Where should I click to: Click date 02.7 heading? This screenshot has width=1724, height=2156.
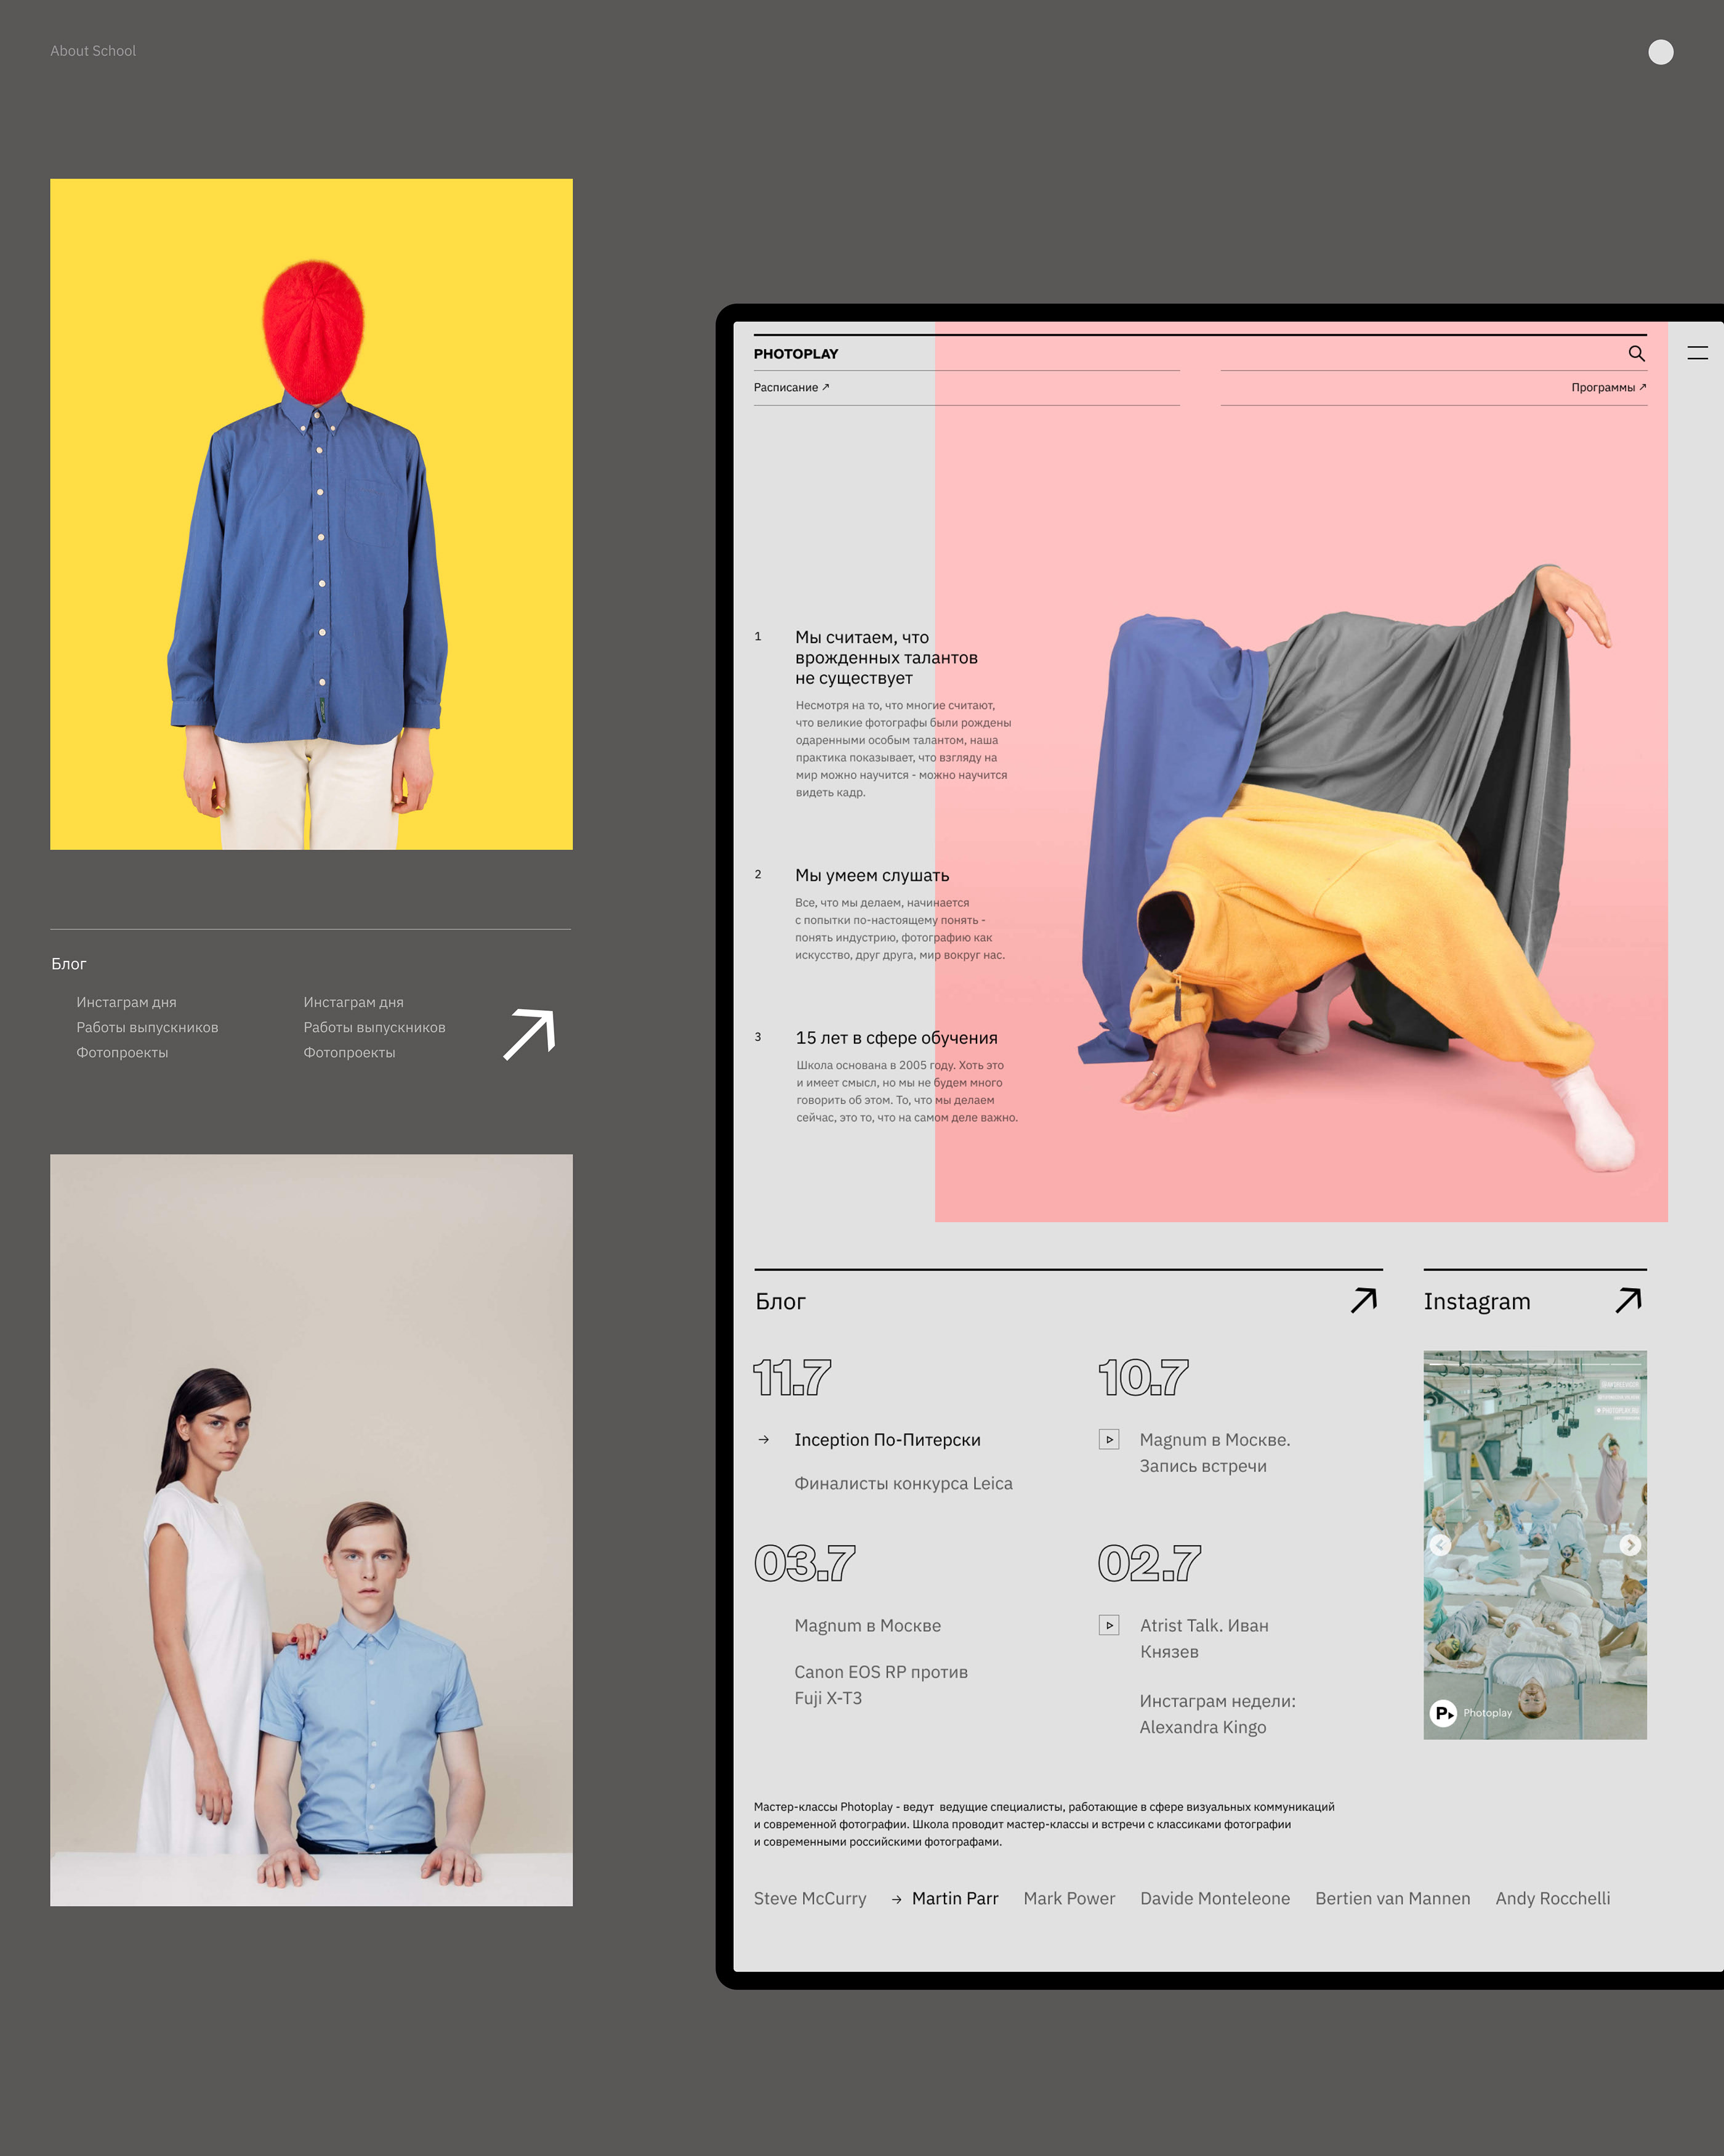[x=1150, y=1562]
